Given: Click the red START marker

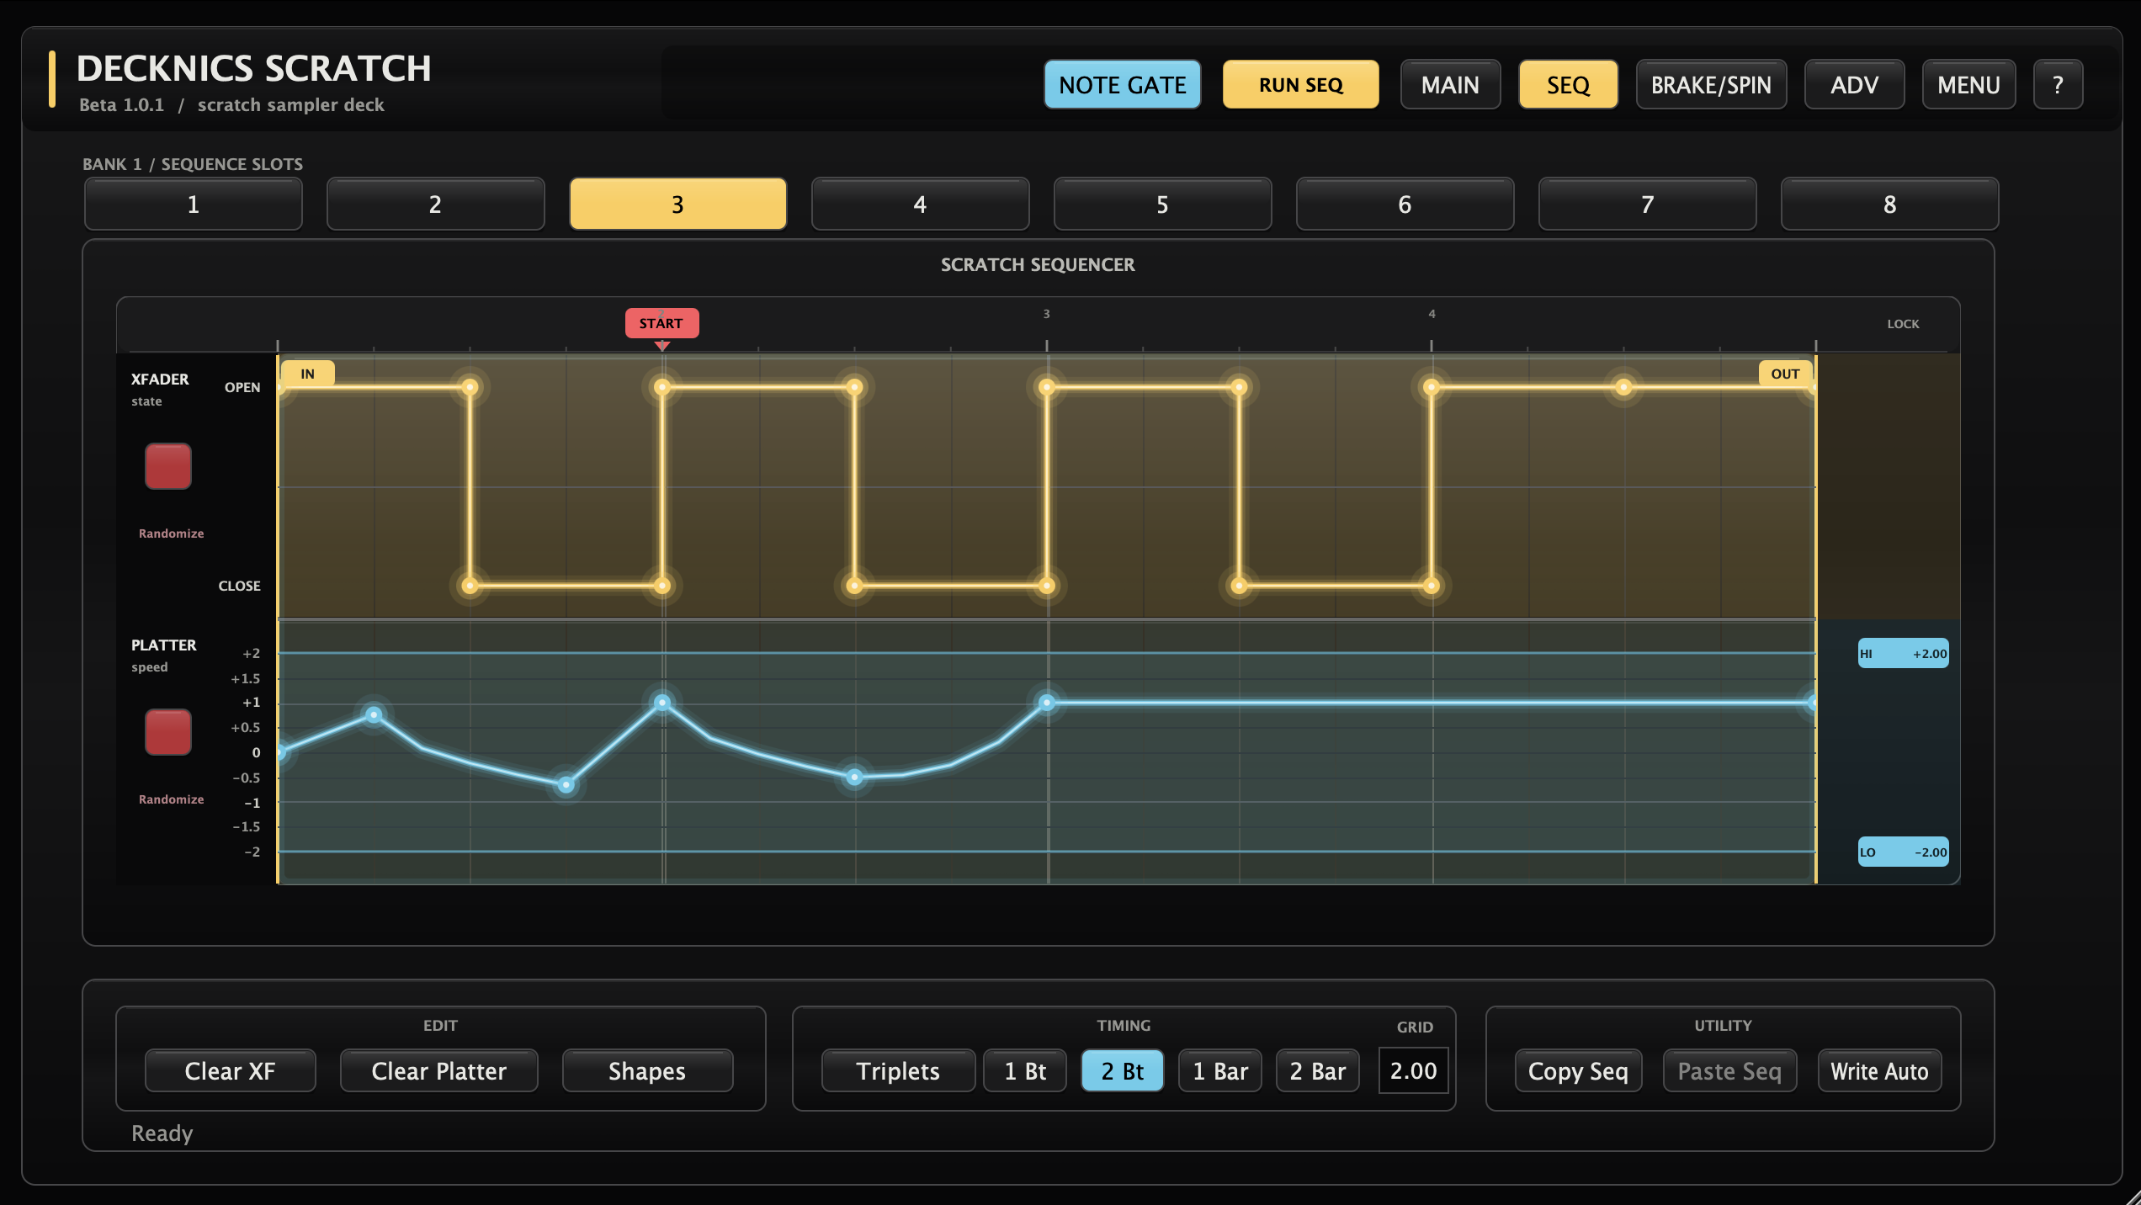Looking at the screenshot, I should pyautogui.click(x=661, y=323).
